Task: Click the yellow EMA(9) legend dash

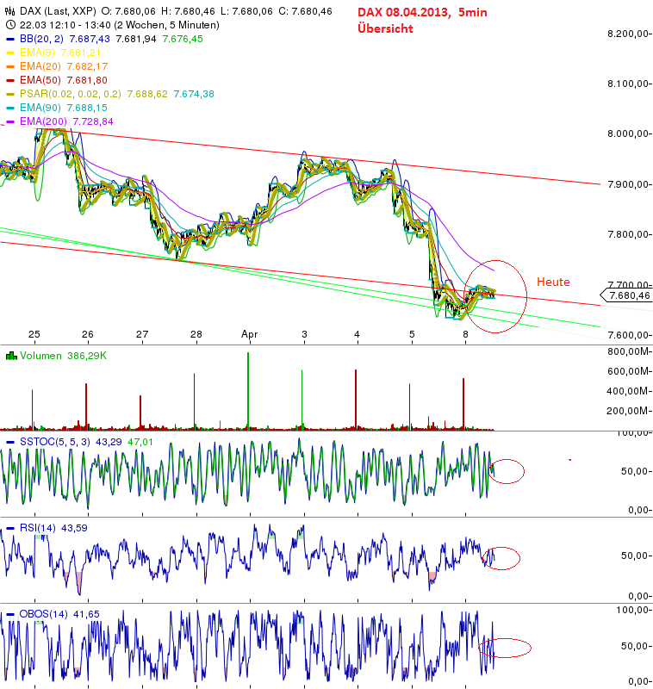Action: pos(10,53)
